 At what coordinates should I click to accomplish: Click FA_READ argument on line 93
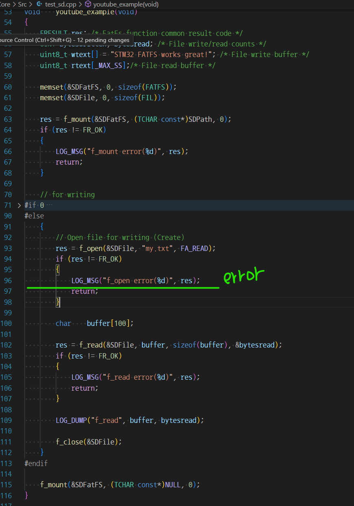pyautogui.click(x=194, y=248)
